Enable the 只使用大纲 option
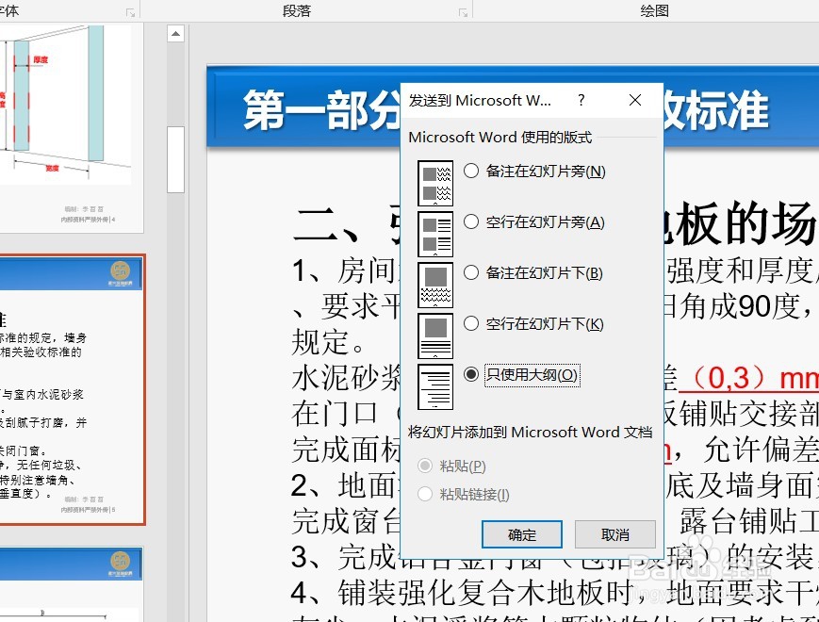This screenshot has height=622, width=819. click(x=470, y=373)
